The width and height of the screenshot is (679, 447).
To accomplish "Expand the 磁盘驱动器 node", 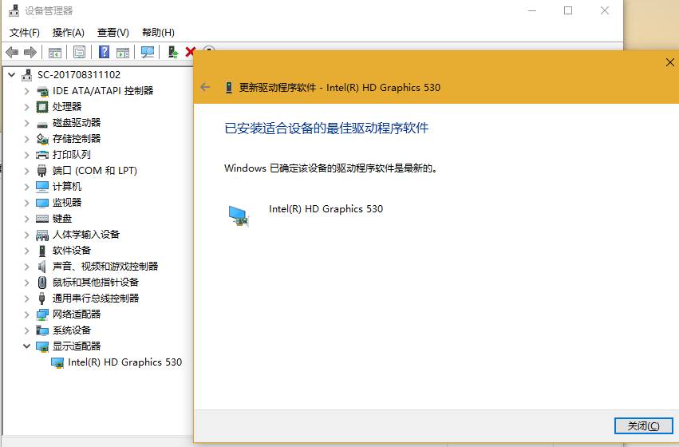I will (x=27, y=123).
